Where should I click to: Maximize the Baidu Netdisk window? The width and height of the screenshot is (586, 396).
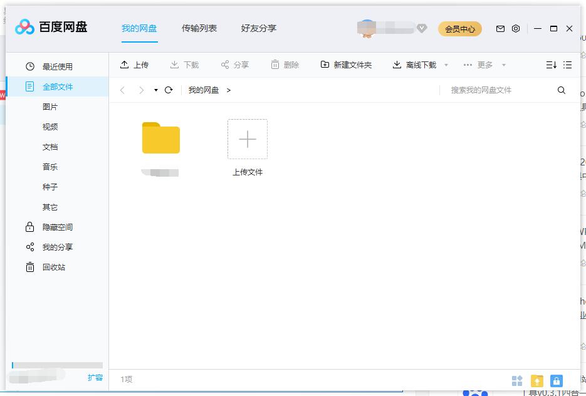[553, 28]
